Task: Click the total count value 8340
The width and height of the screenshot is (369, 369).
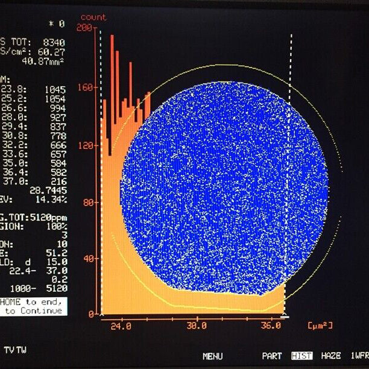Action: point(54,43)
